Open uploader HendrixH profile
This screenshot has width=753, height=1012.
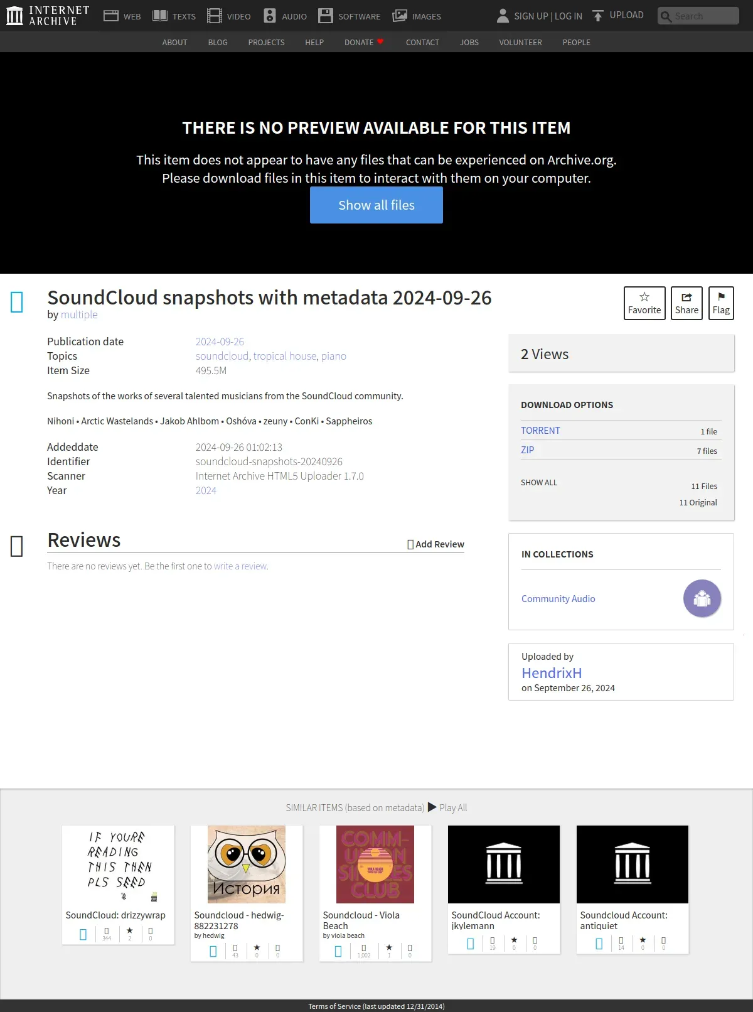pos(552,672)
